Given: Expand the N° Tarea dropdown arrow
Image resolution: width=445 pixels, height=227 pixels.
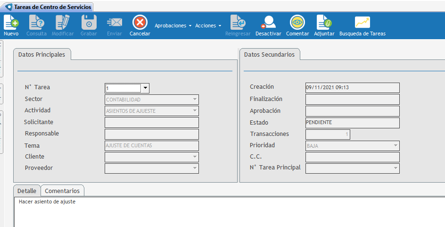Looking at the screenshot, I should point(145,88).
